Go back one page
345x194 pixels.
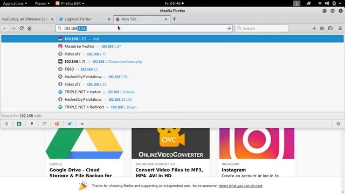(5, 29)
